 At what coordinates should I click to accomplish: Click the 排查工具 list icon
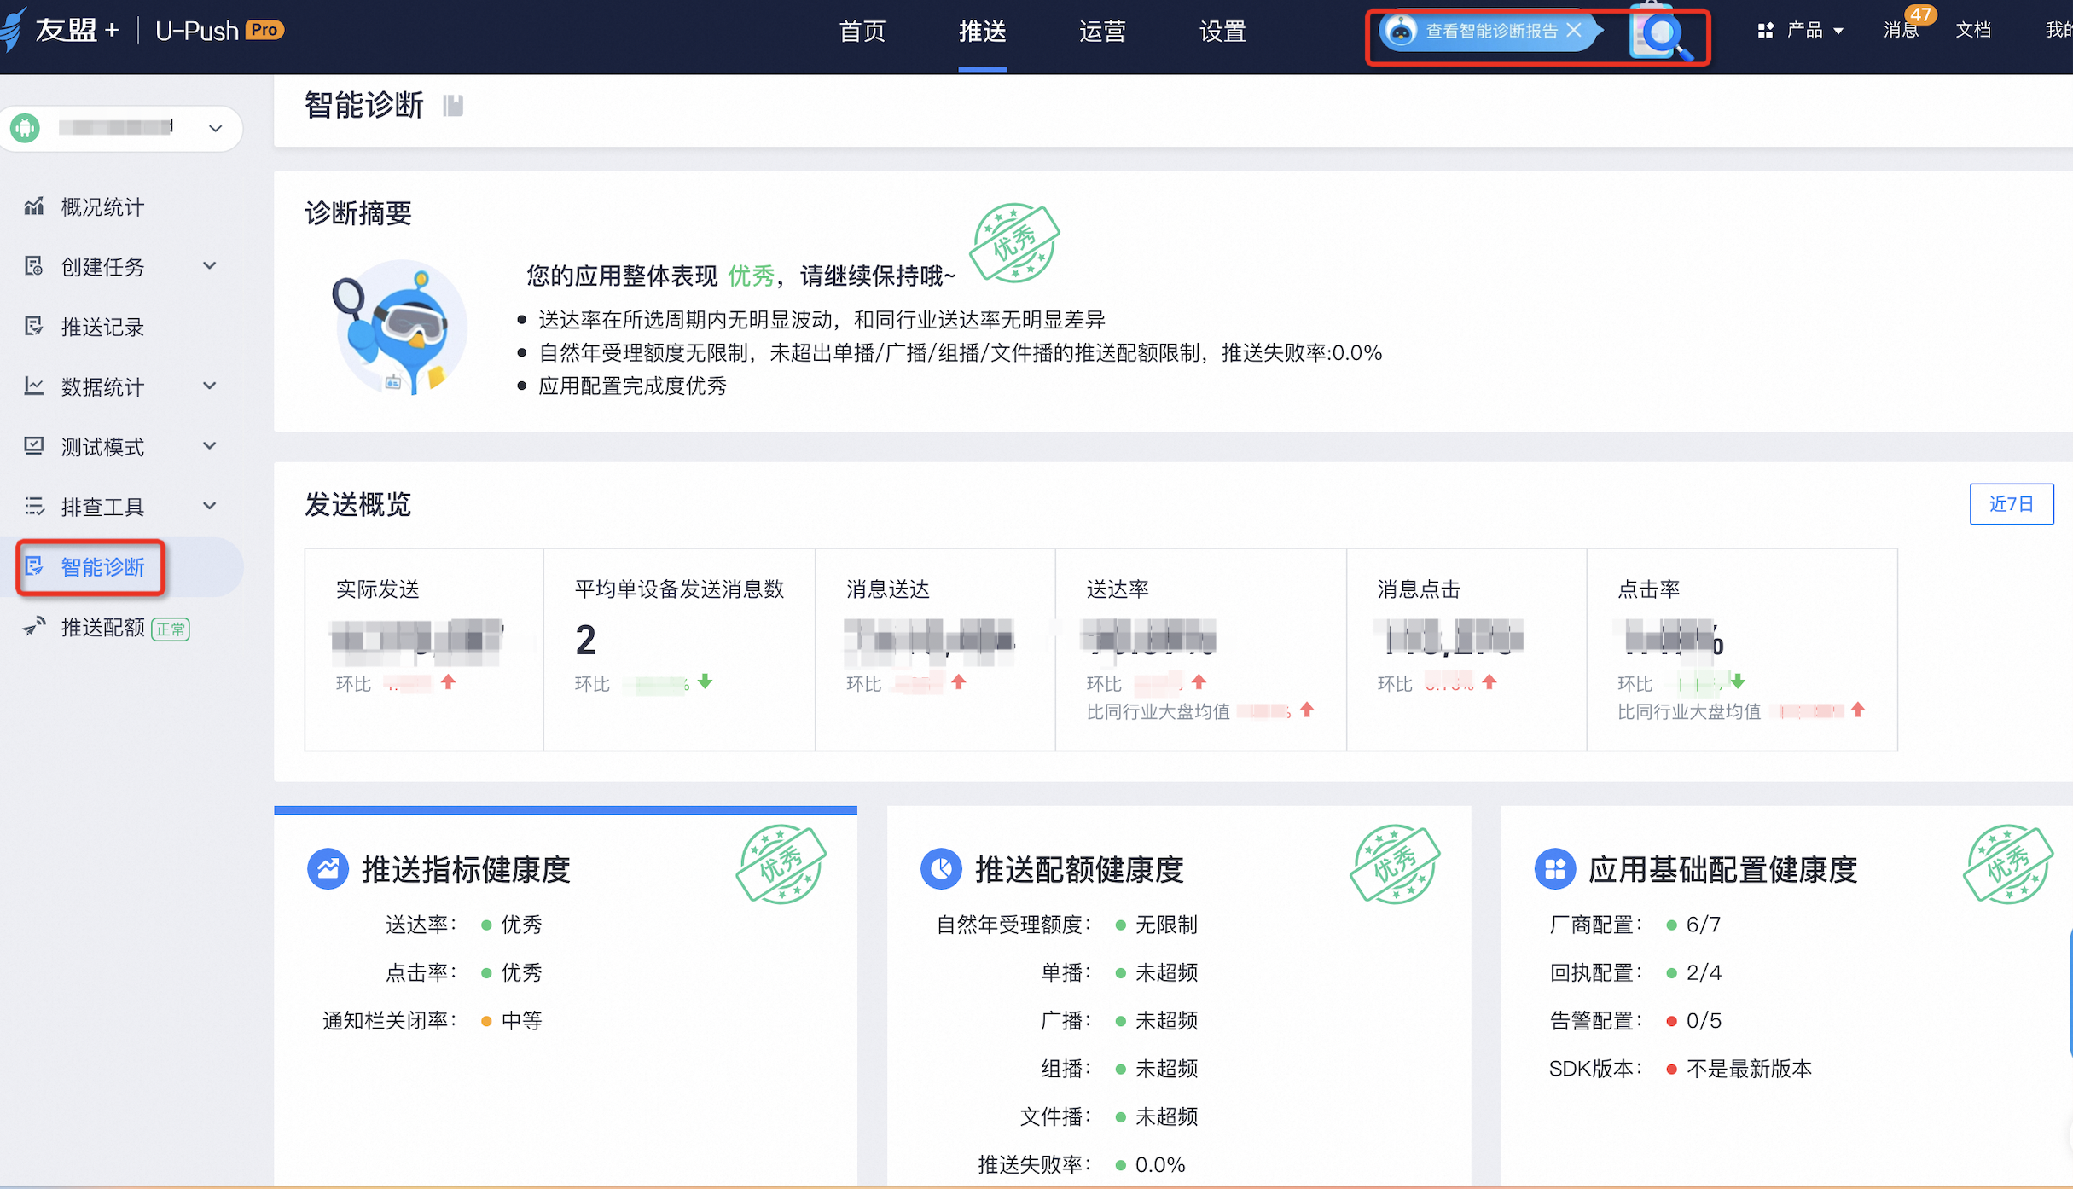click(x=33, y=507)
